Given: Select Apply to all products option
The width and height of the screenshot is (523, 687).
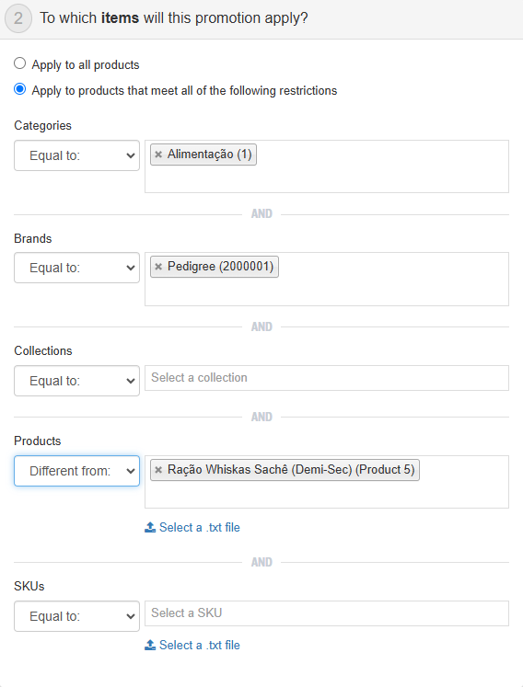Looking at the screenshot, I should (x=19, y=63).
